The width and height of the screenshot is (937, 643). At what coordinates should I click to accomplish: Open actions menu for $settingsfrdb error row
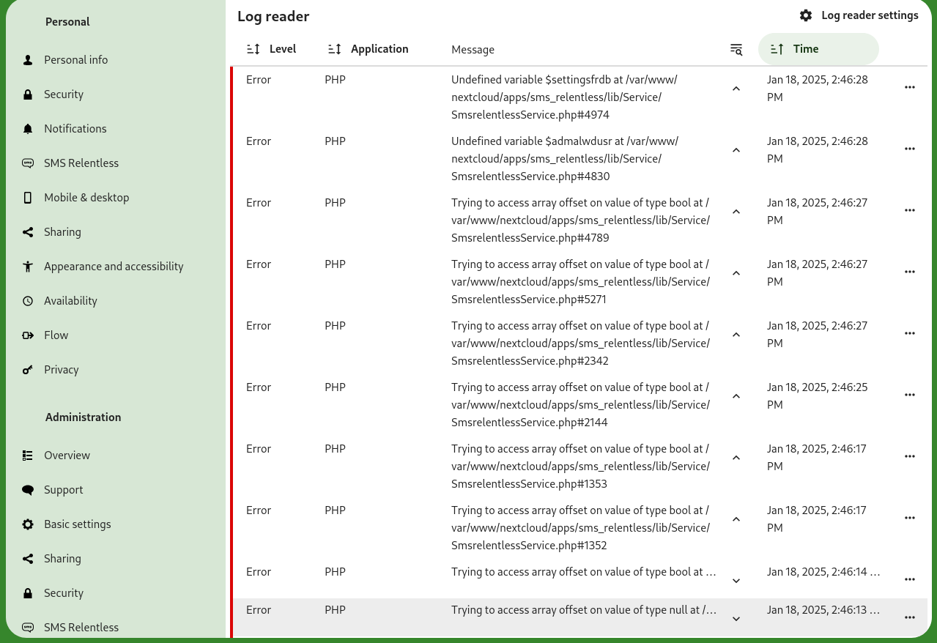click(909, 87)
